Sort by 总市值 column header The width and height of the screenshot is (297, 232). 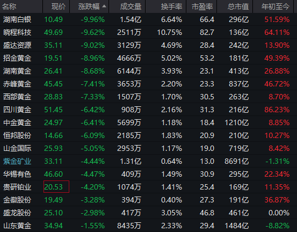pos(238,6)
